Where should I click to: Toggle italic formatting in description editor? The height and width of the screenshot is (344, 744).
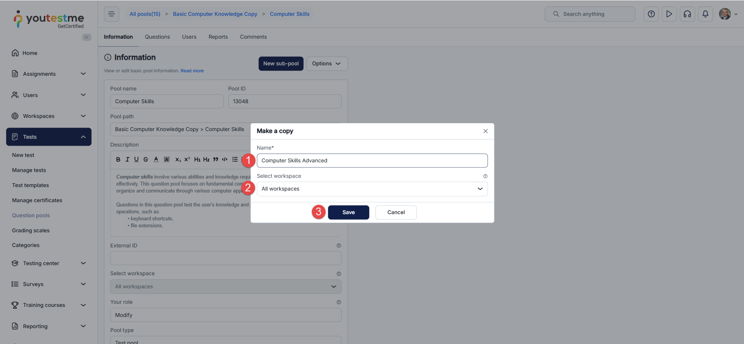(127, 160)
